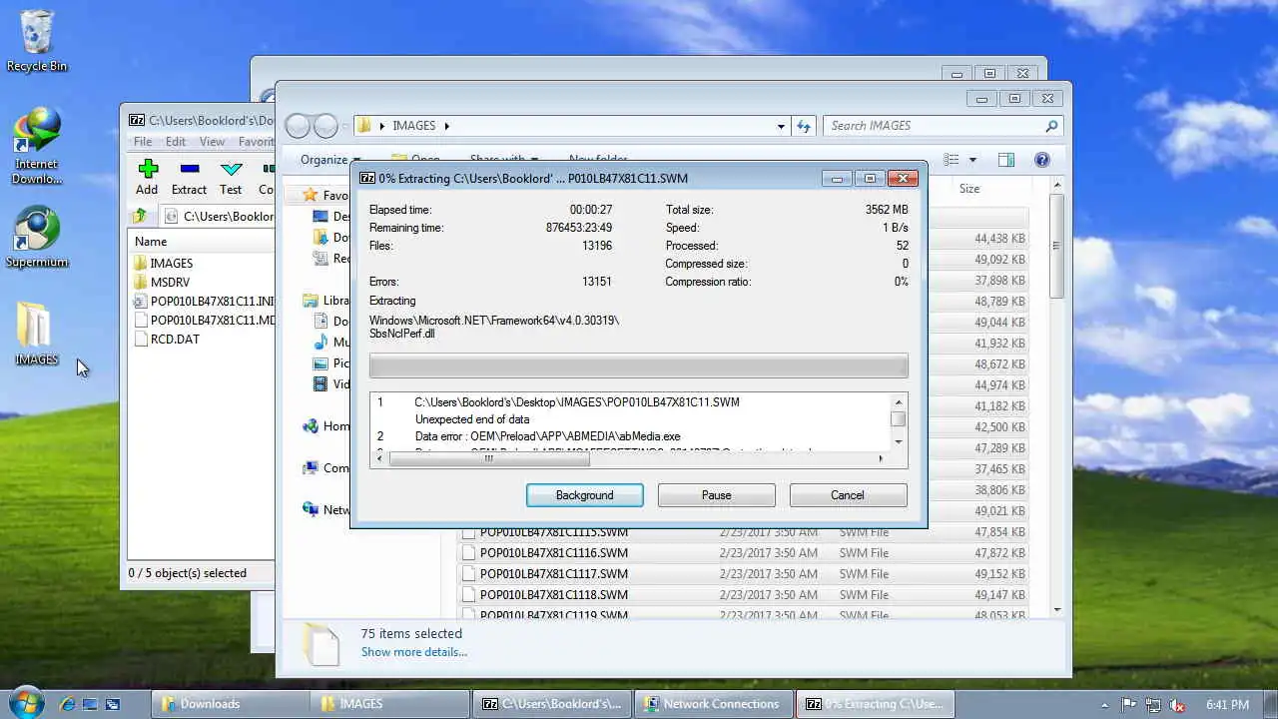Cancel the 7-Zip extraction
Image resolution: width=1278 pixels, height=719 pixels.
(848, 495)
